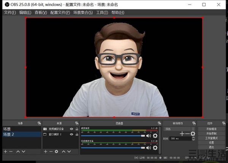Click the camera icon of 视频捕获设备 source

point(45,129)
